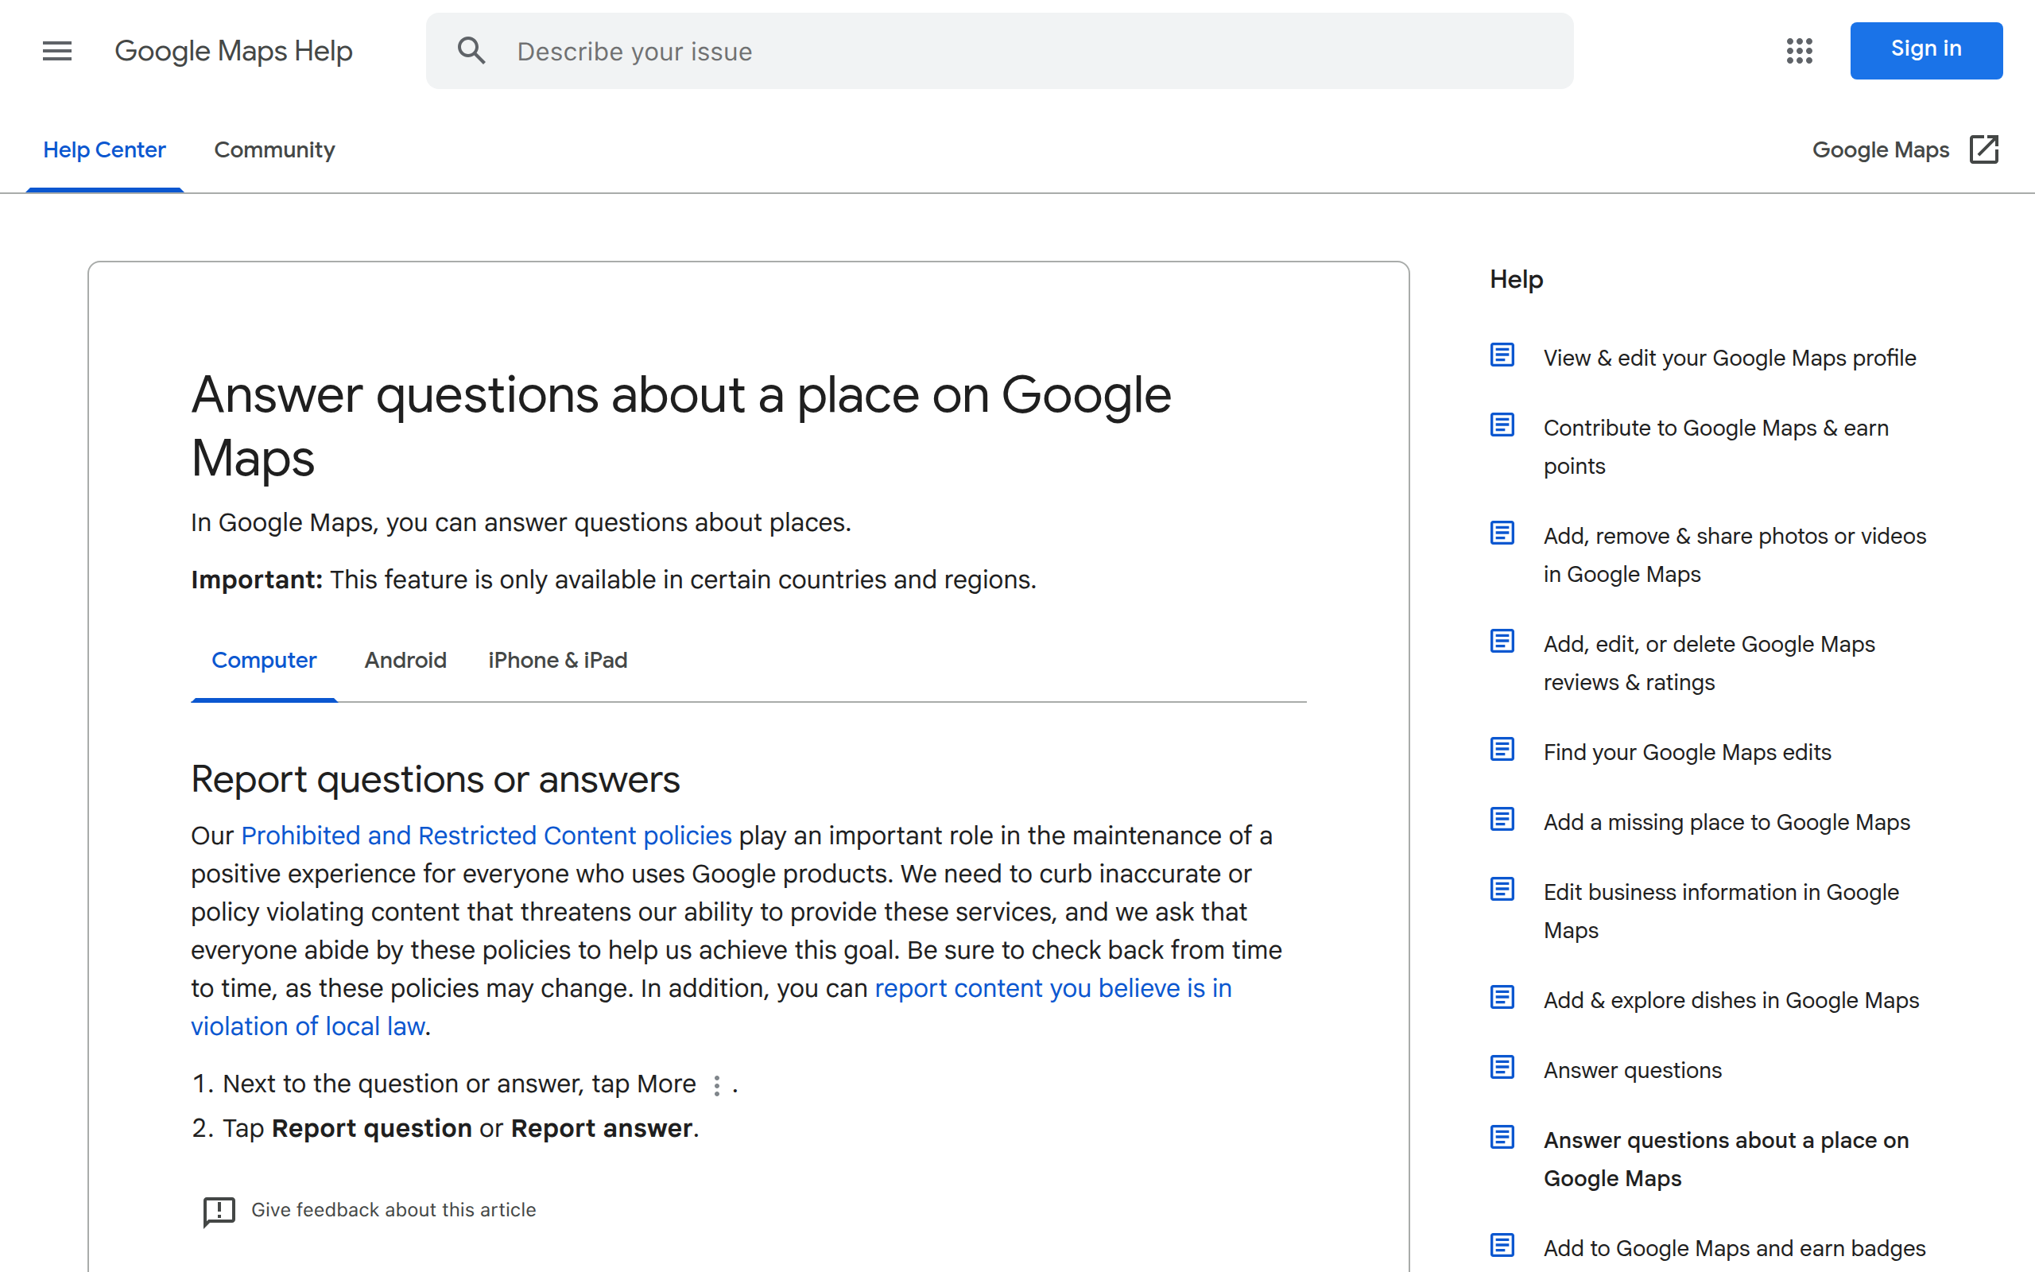Click the article icon beside Answer questions
Viewport: 2035px width, 1272px height.
1502,1067
